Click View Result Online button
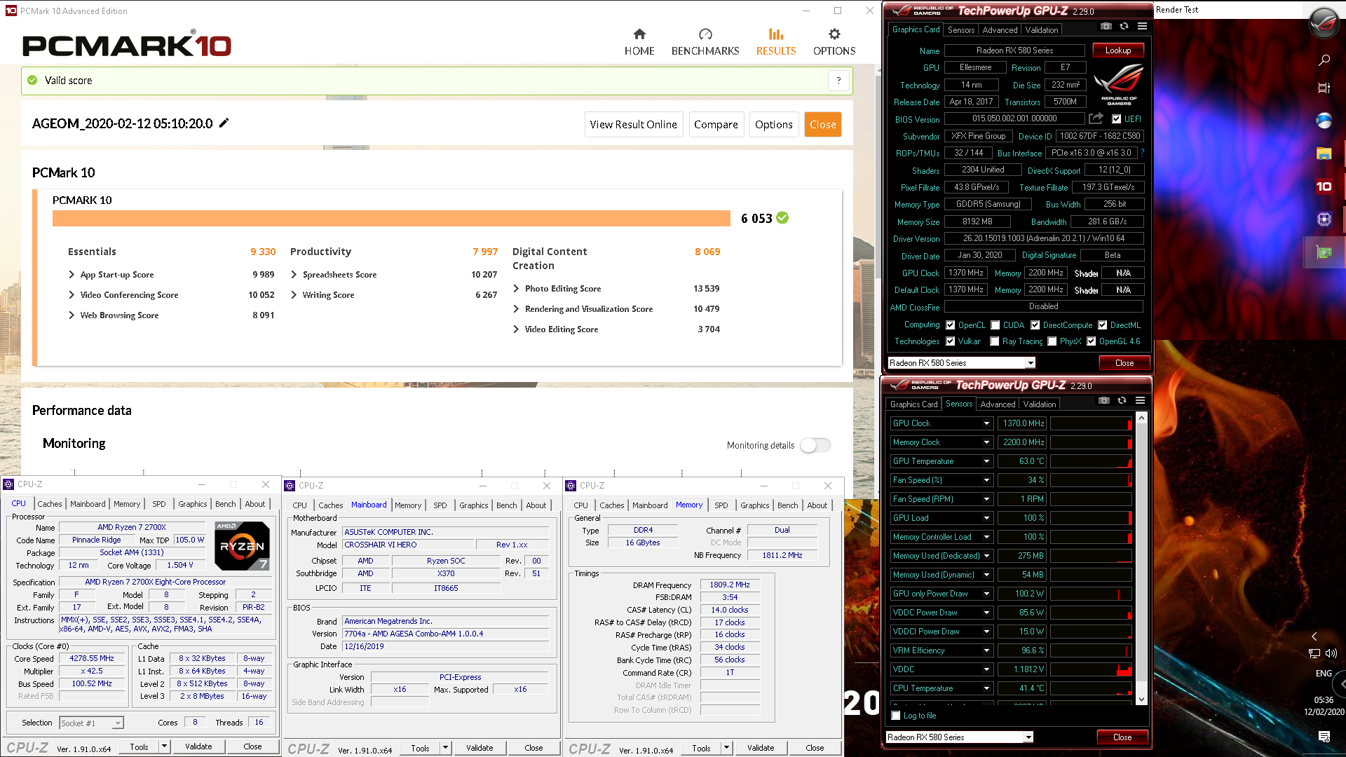Image resolution: width=1346 pixels, height=757 pixels. click(x=633, y=124)
